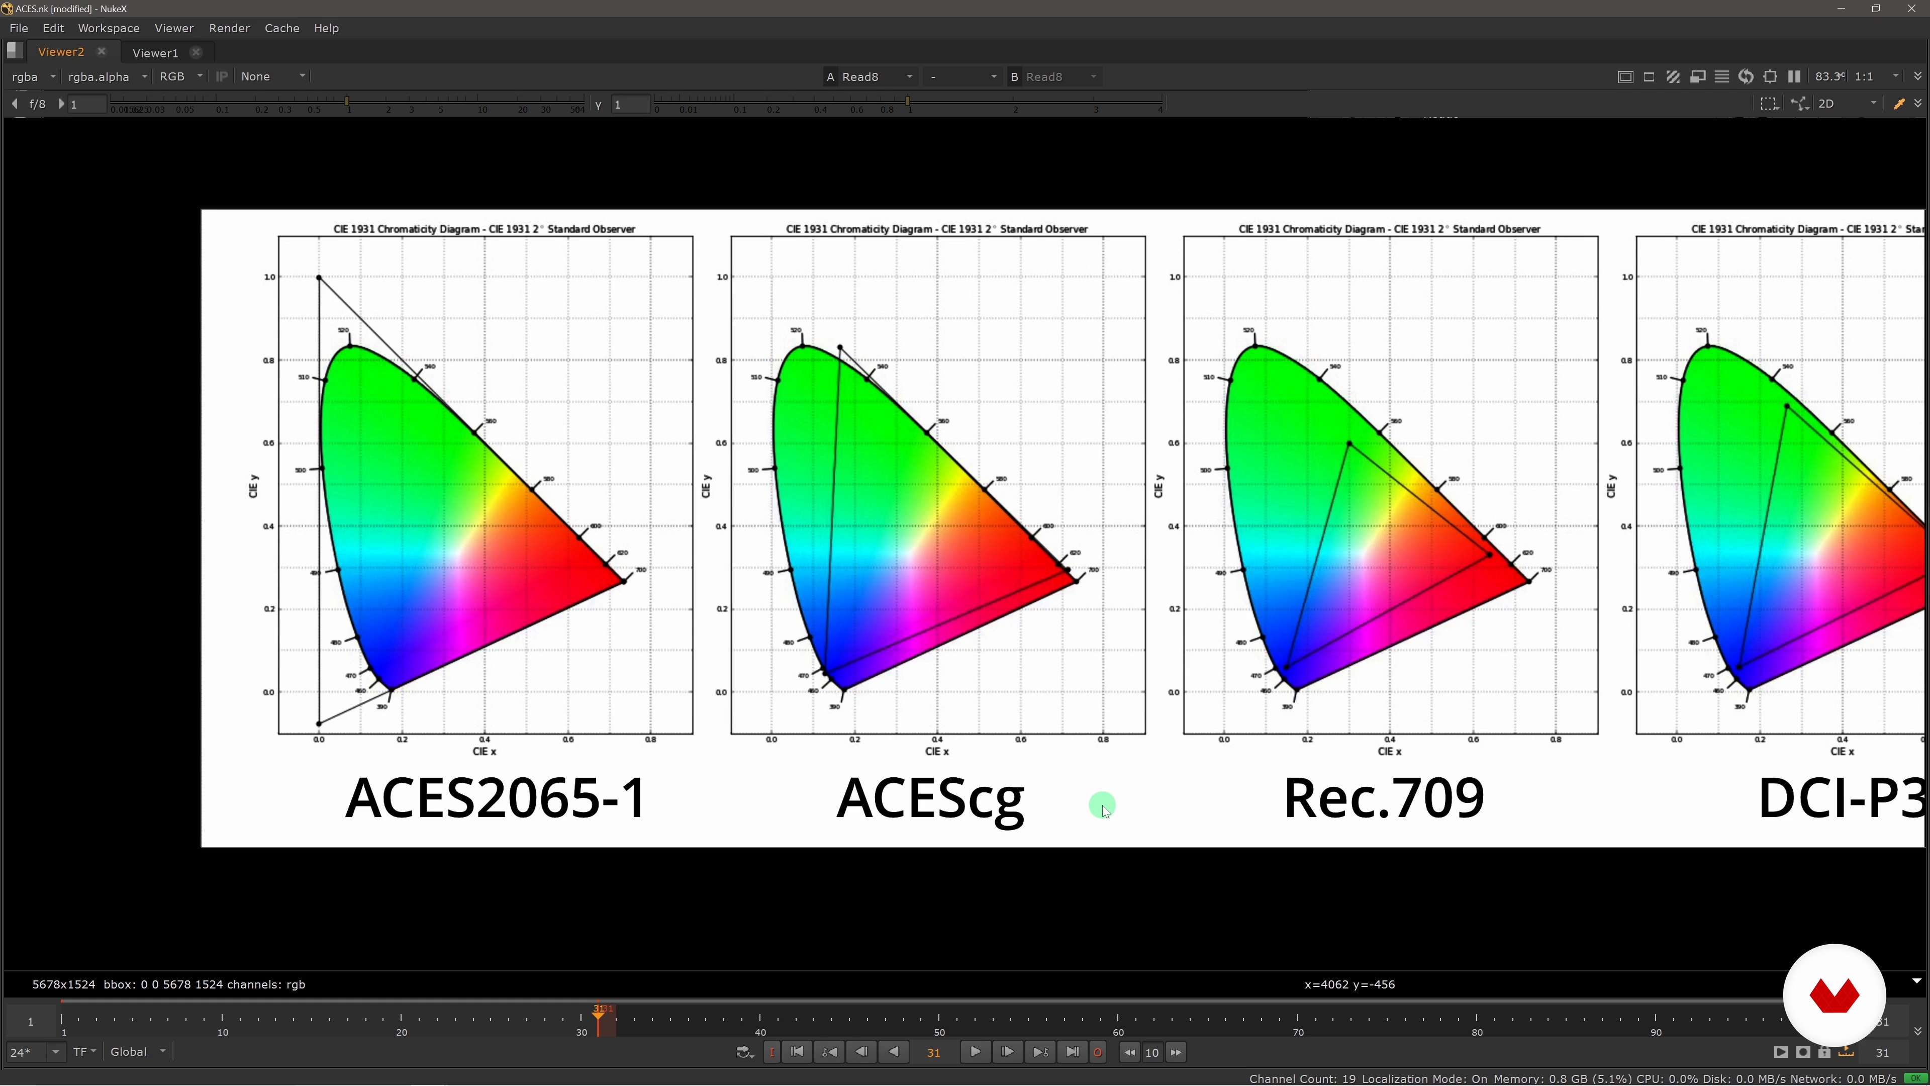This screenshot has width=1930, height=1086.
Task: Toggle the clipping warning overlay icon
Action: tap(1625, 76)
